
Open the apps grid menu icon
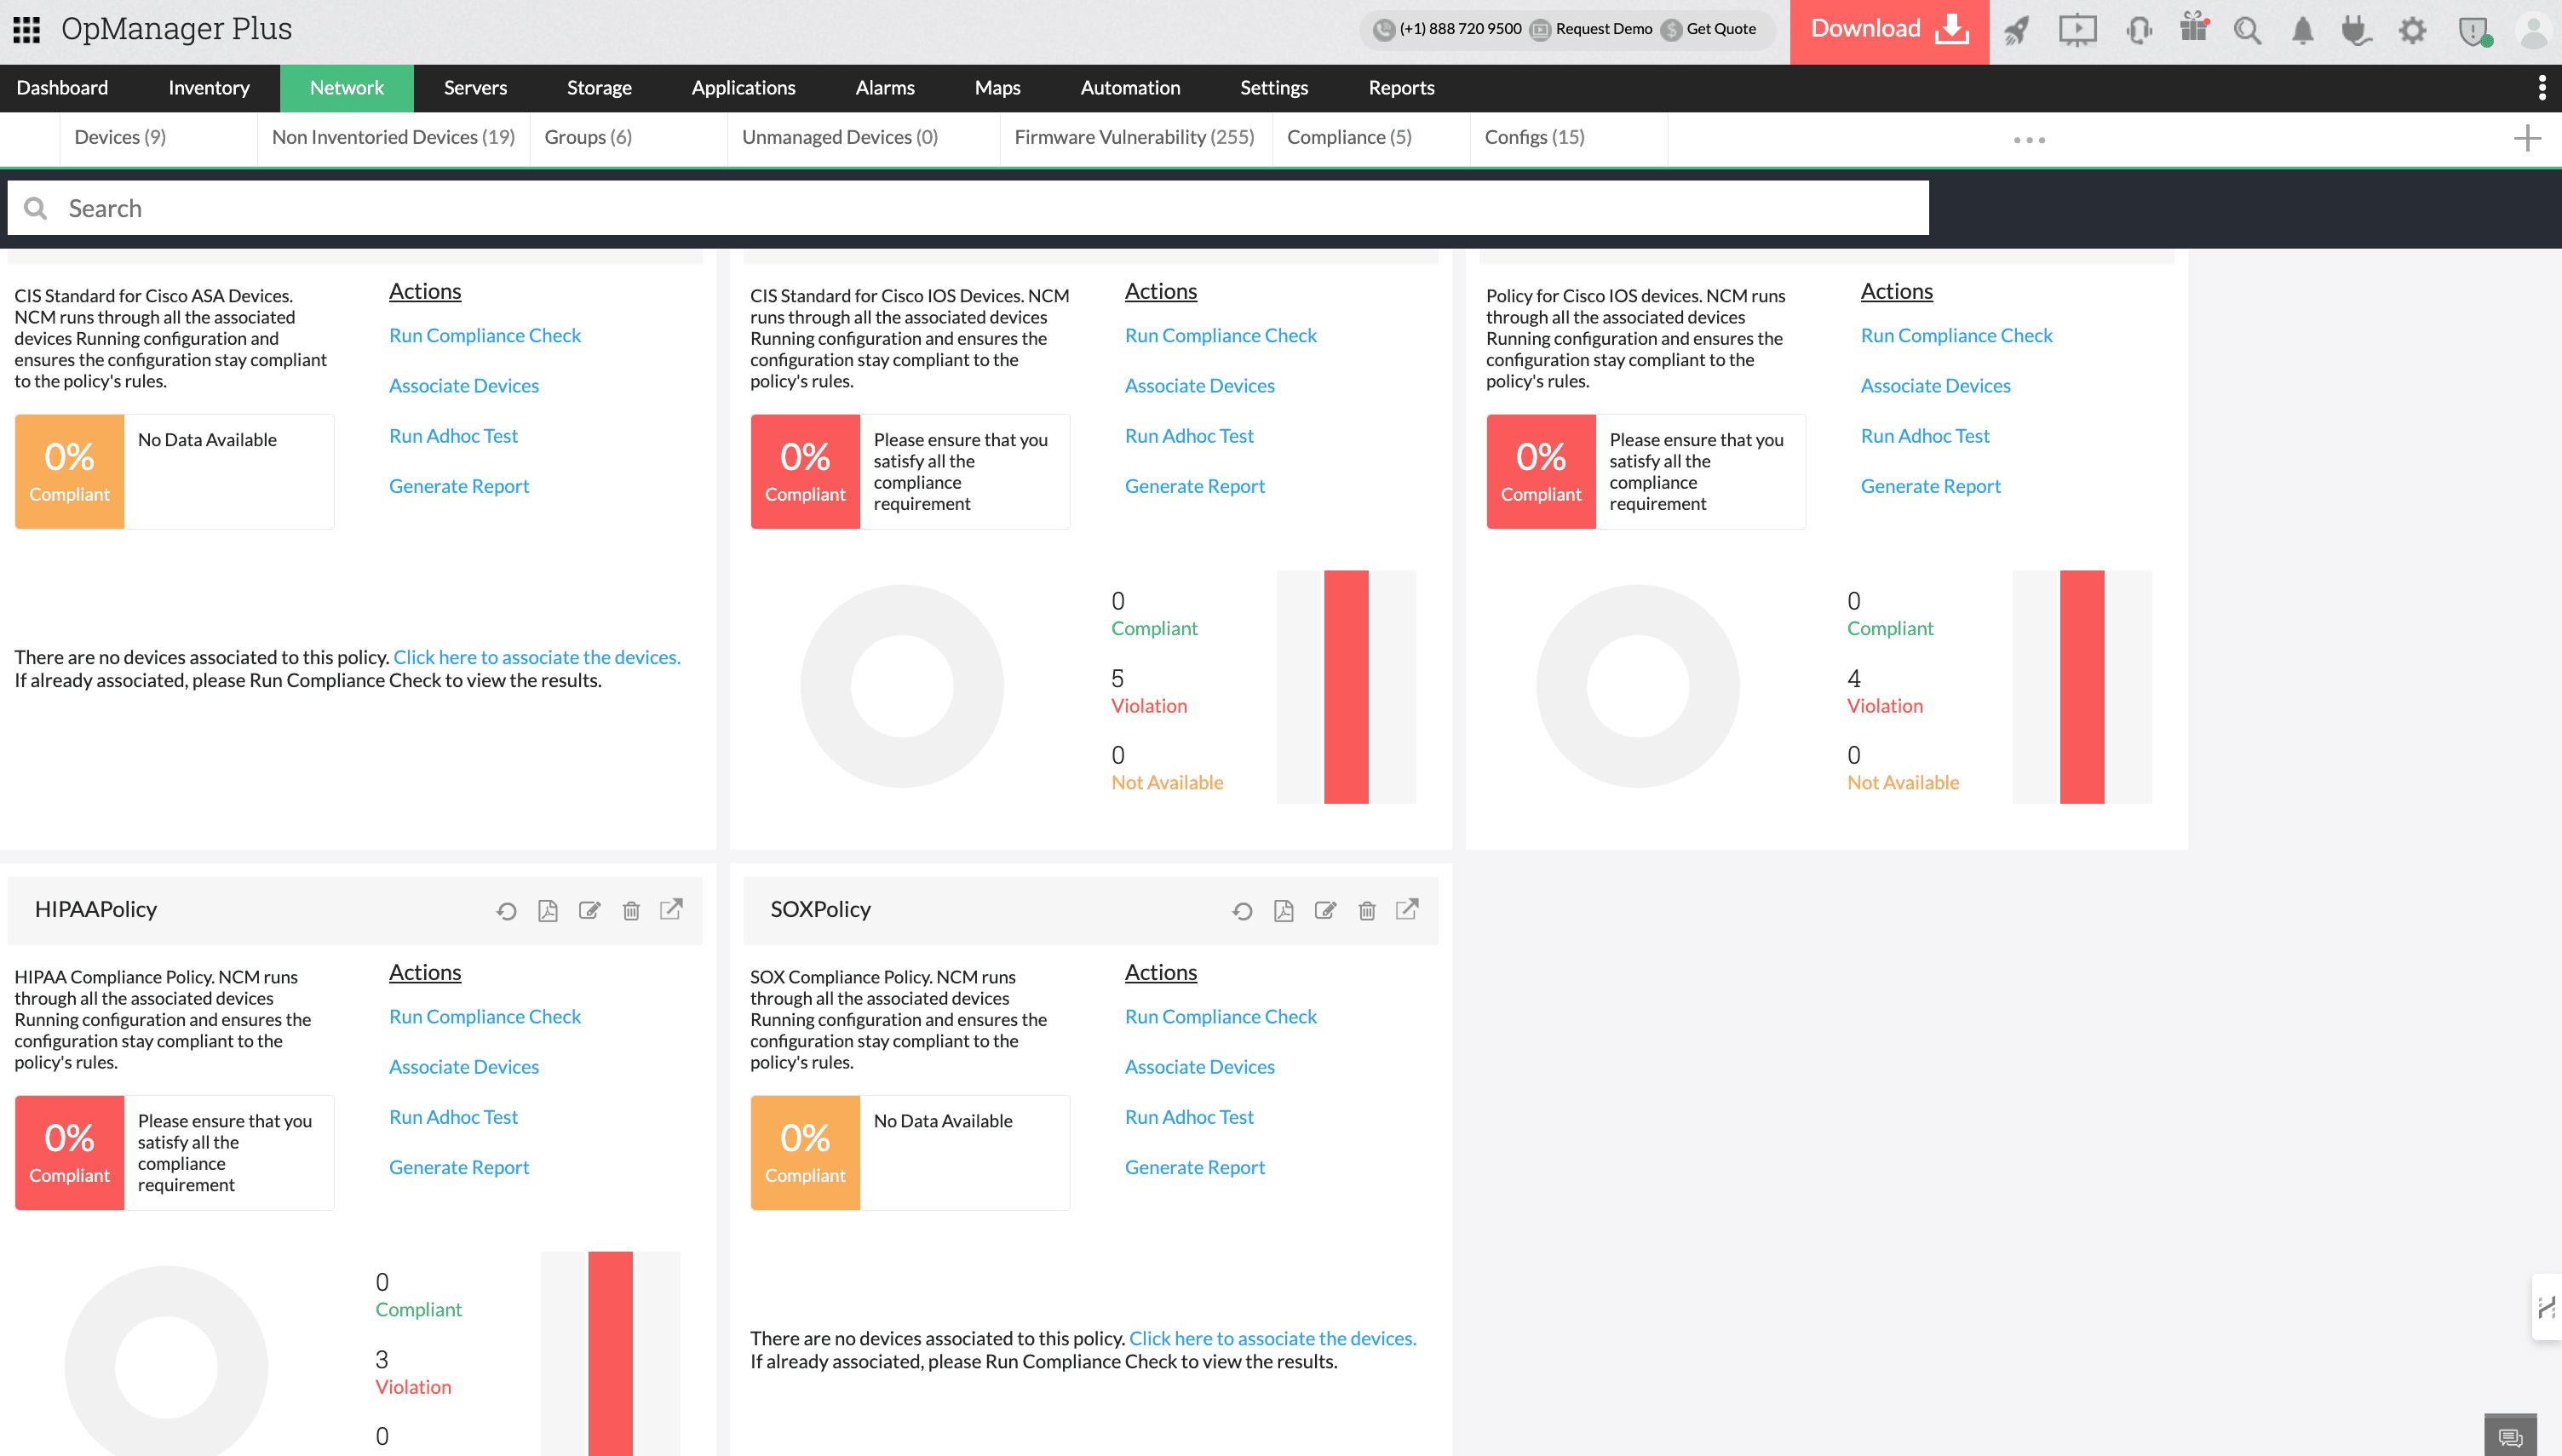coord(27,30)
